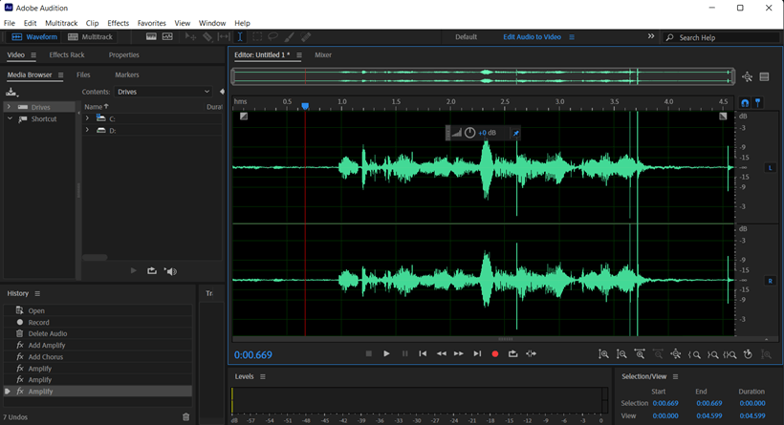Toggle media browser auto-play speaker icon
This screenshot has width=784, height=425.
pyautogui.click(x=170, y=271)
